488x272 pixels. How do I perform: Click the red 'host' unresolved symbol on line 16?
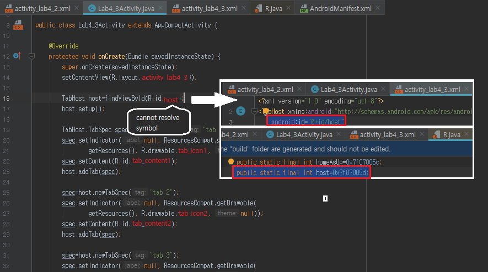(170, 100)
